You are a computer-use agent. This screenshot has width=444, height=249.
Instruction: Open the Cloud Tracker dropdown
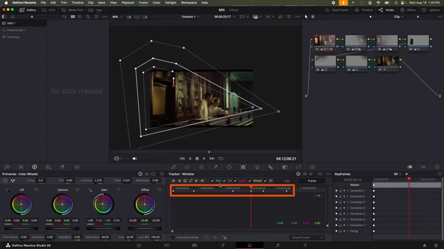(307, 237)
